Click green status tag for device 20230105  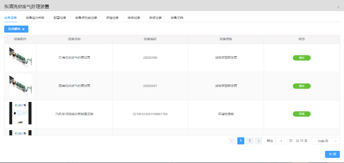tap(302, 58)
